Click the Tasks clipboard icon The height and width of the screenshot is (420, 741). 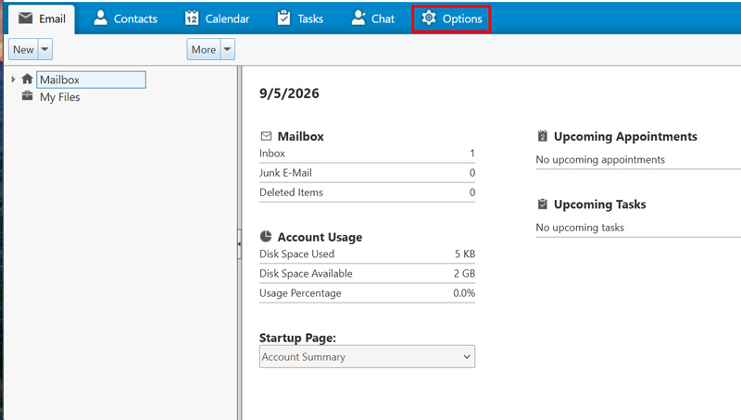point(283,18)
